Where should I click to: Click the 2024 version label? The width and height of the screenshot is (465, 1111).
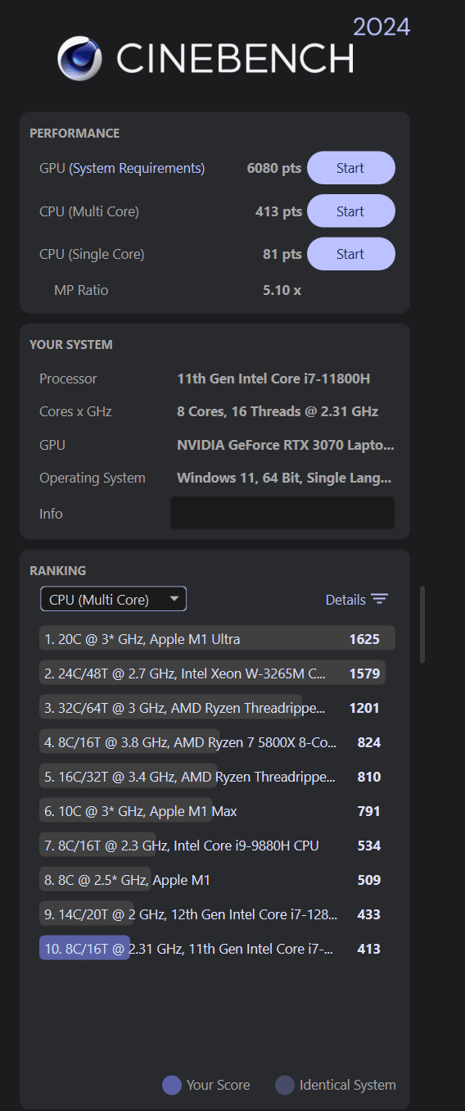[x=381, y=26]
